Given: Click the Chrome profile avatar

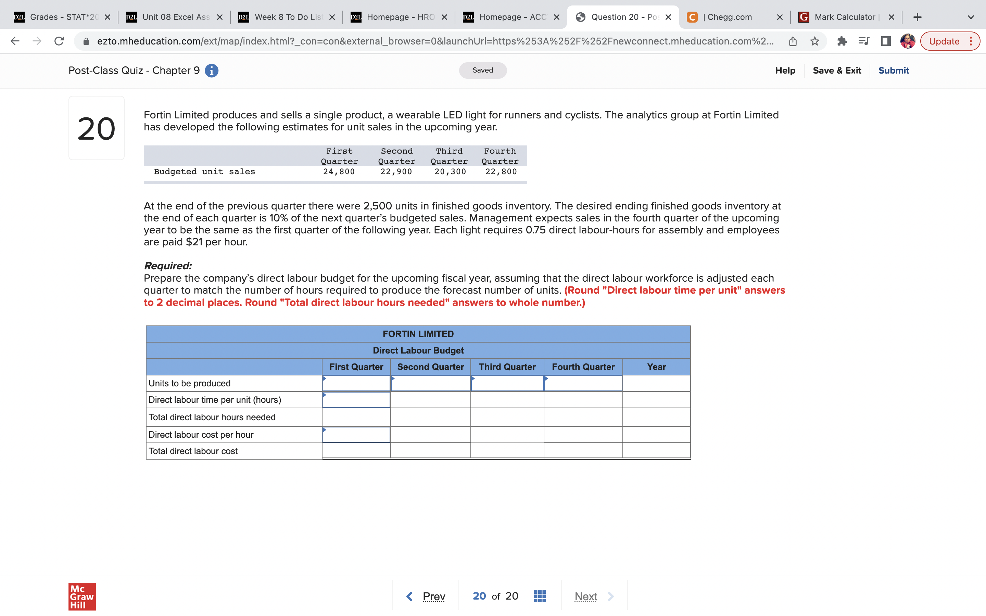Looking at the screenshot, I should (x=908, y=41).
